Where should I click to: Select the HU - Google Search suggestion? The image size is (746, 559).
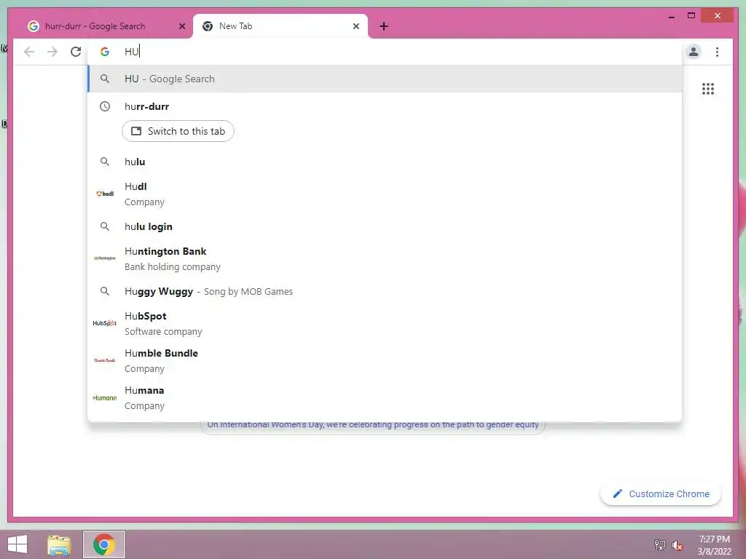[x=385, y=79]
